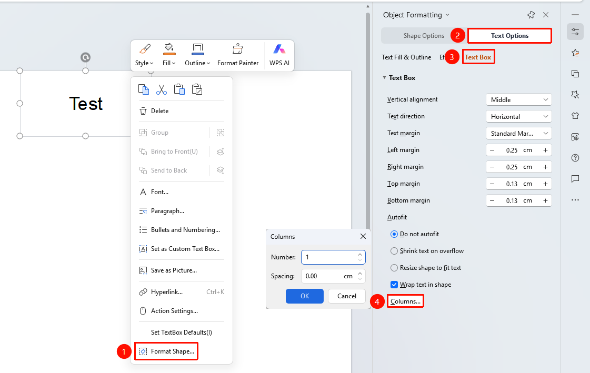Open the Columns... button
Image resolution: width=590 pixels, height=373 pixels.
(x=405, y=301)
